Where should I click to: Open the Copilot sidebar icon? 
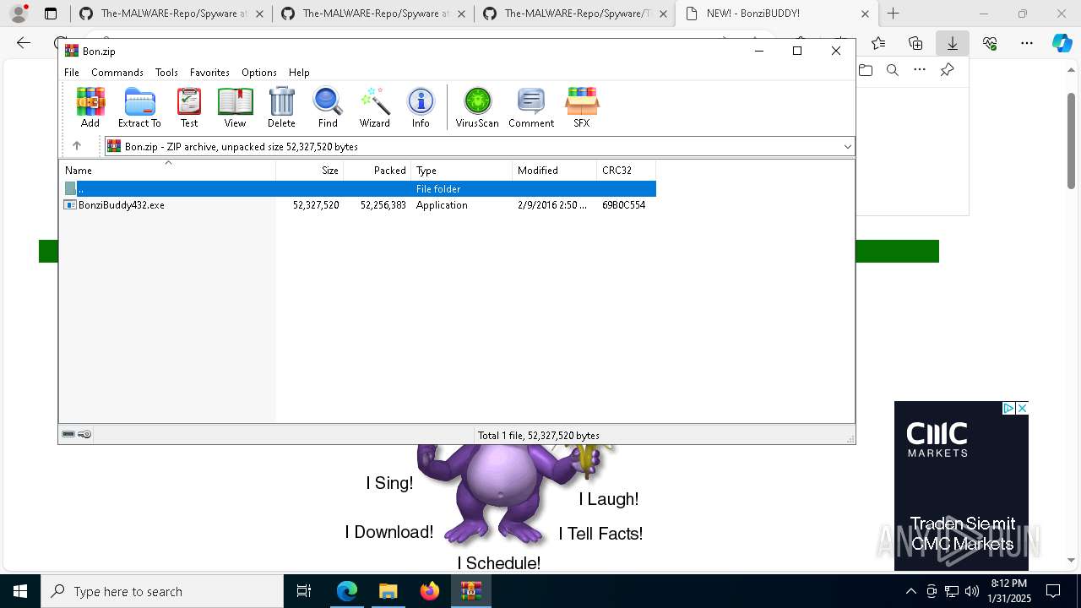(1062, 43)
